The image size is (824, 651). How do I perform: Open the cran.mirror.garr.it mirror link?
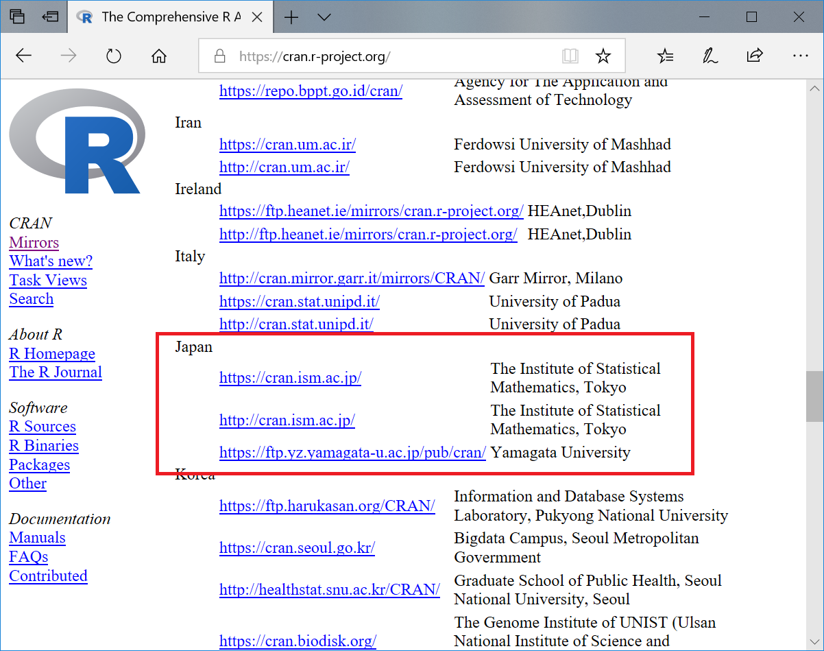(352, 279)
